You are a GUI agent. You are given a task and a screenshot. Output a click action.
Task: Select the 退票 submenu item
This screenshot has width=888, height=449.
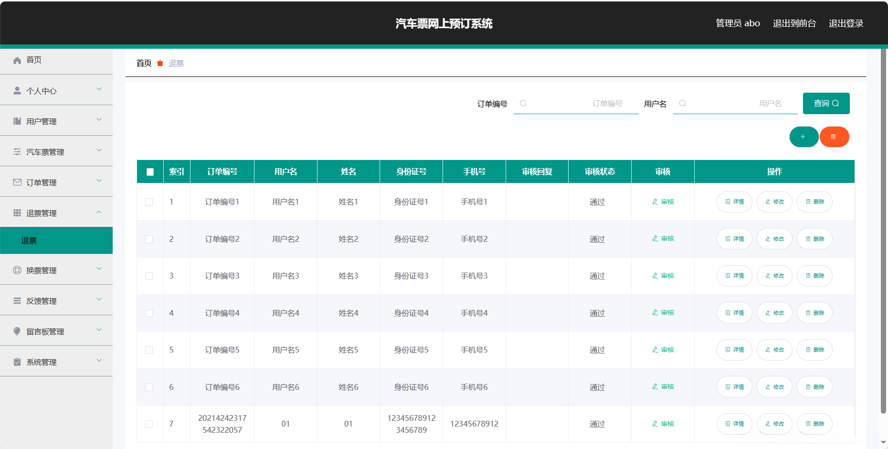point(56,240)
